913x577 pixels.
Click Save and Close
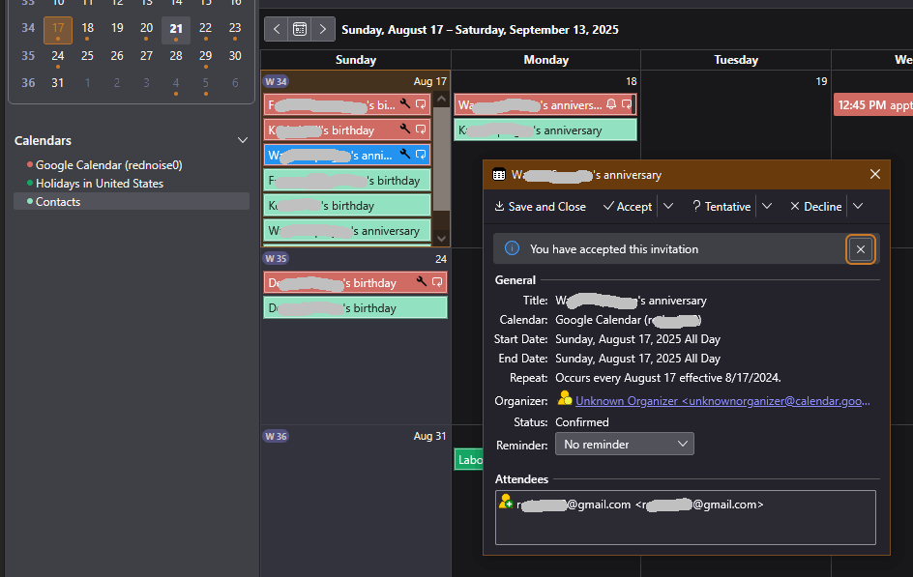pos(540,206)
